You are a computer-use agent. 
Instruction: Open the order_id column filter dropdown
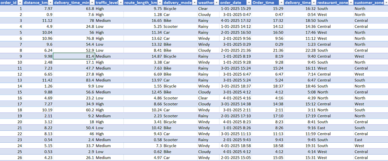(x=20, y=3)
